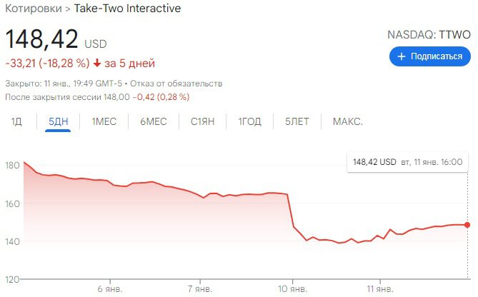
Task: Switch to the 6МЕС range tab
Action: point(154,121)
